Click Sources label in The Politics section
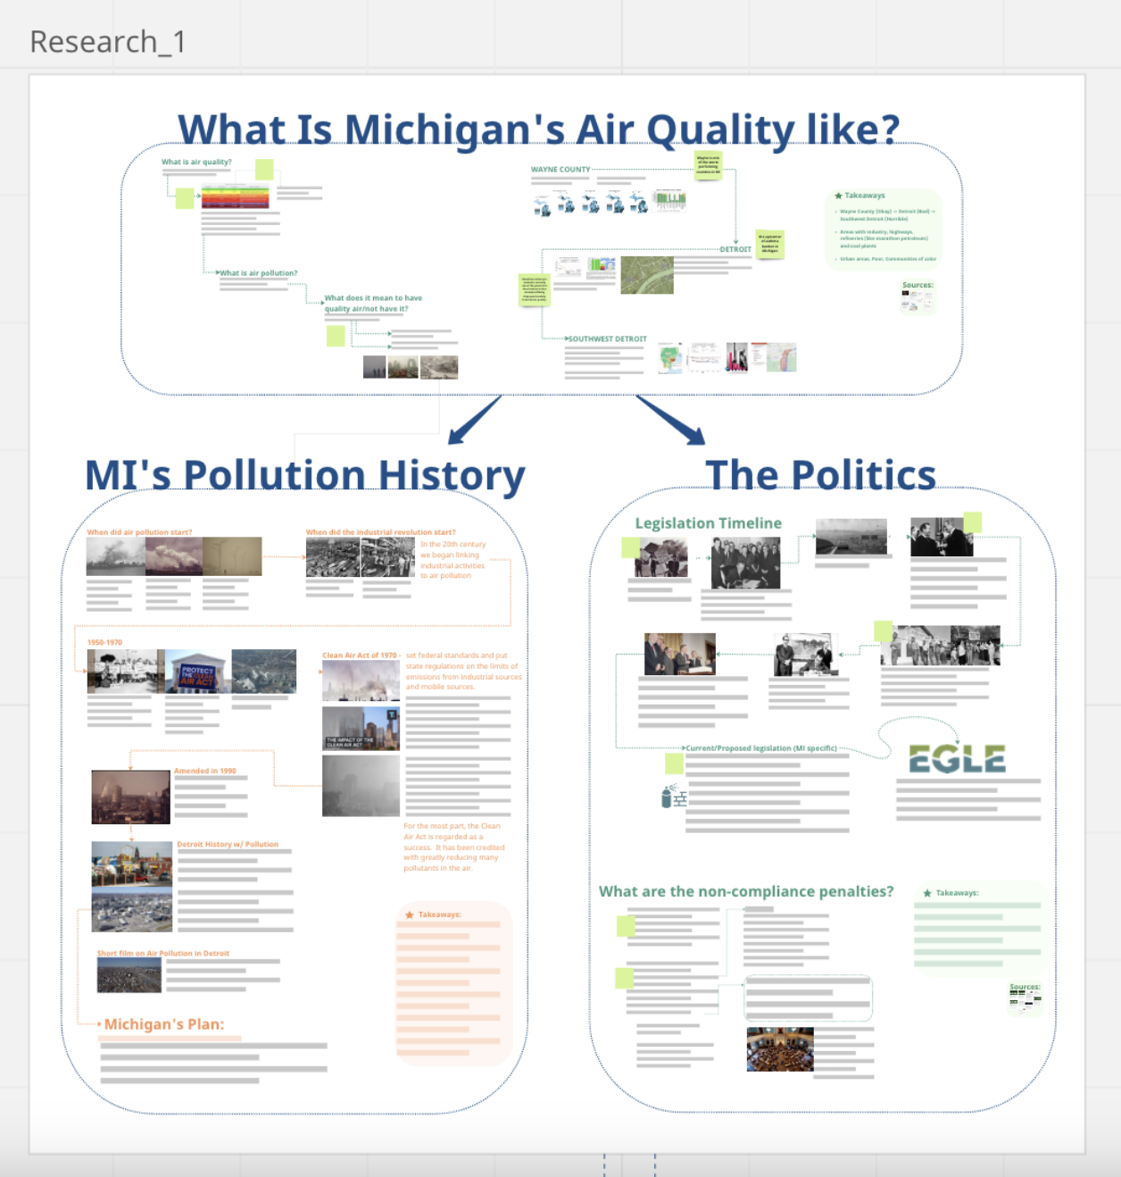The image size is (1121, 1177). (1025, 988)
